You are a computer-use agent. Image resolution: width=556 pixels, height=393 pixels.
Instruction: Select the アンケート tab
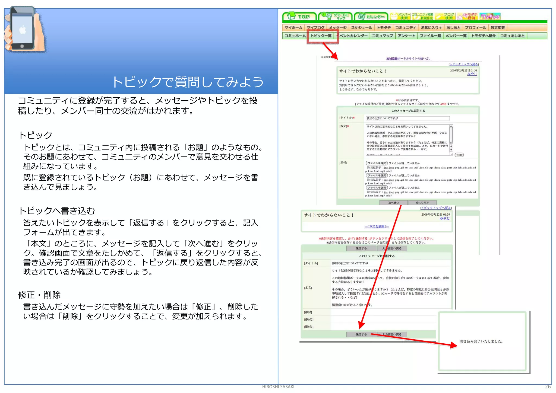406,36
